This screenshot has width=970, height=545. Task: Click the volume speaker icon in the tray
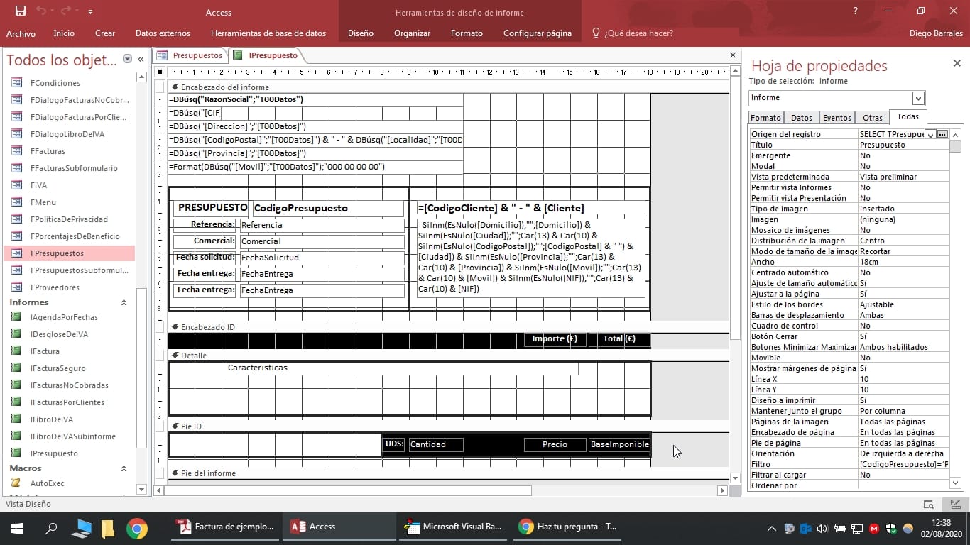coord(823,528)
